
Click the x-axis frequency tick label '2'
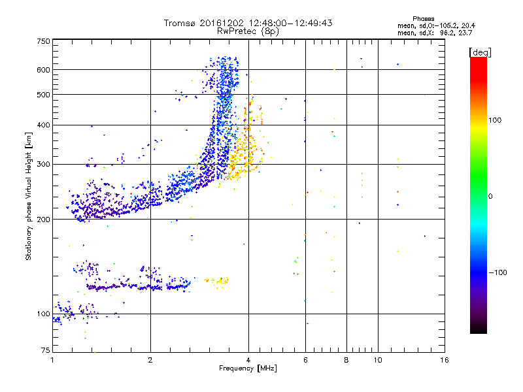point(150,360)
